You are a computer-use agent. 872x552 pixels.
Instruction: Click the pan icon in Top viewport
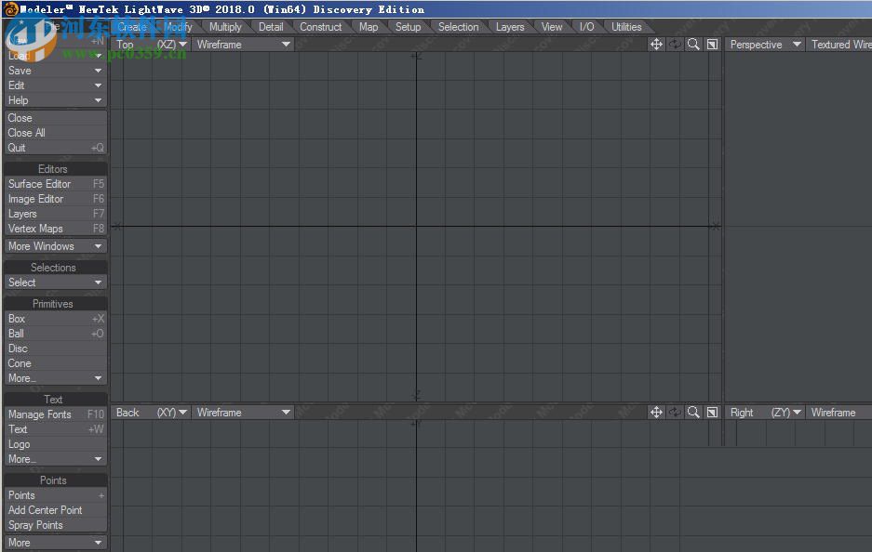tap(656, 45)
